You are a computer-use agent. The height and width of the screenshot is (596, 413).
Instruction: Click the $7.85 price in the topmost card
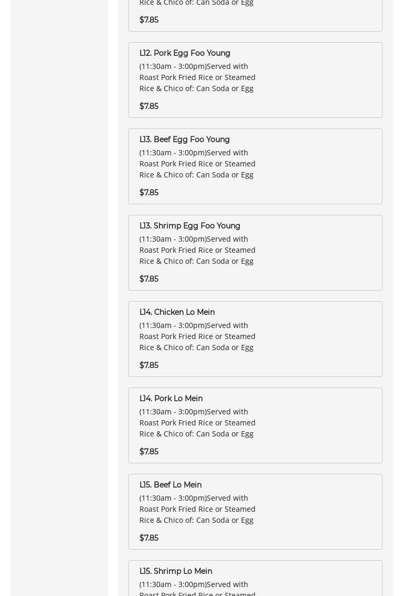click(149, 20)
